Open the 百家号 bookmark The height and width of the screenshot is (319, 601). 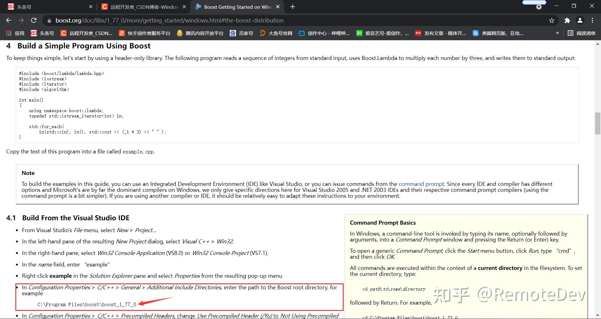coord(241,33)
